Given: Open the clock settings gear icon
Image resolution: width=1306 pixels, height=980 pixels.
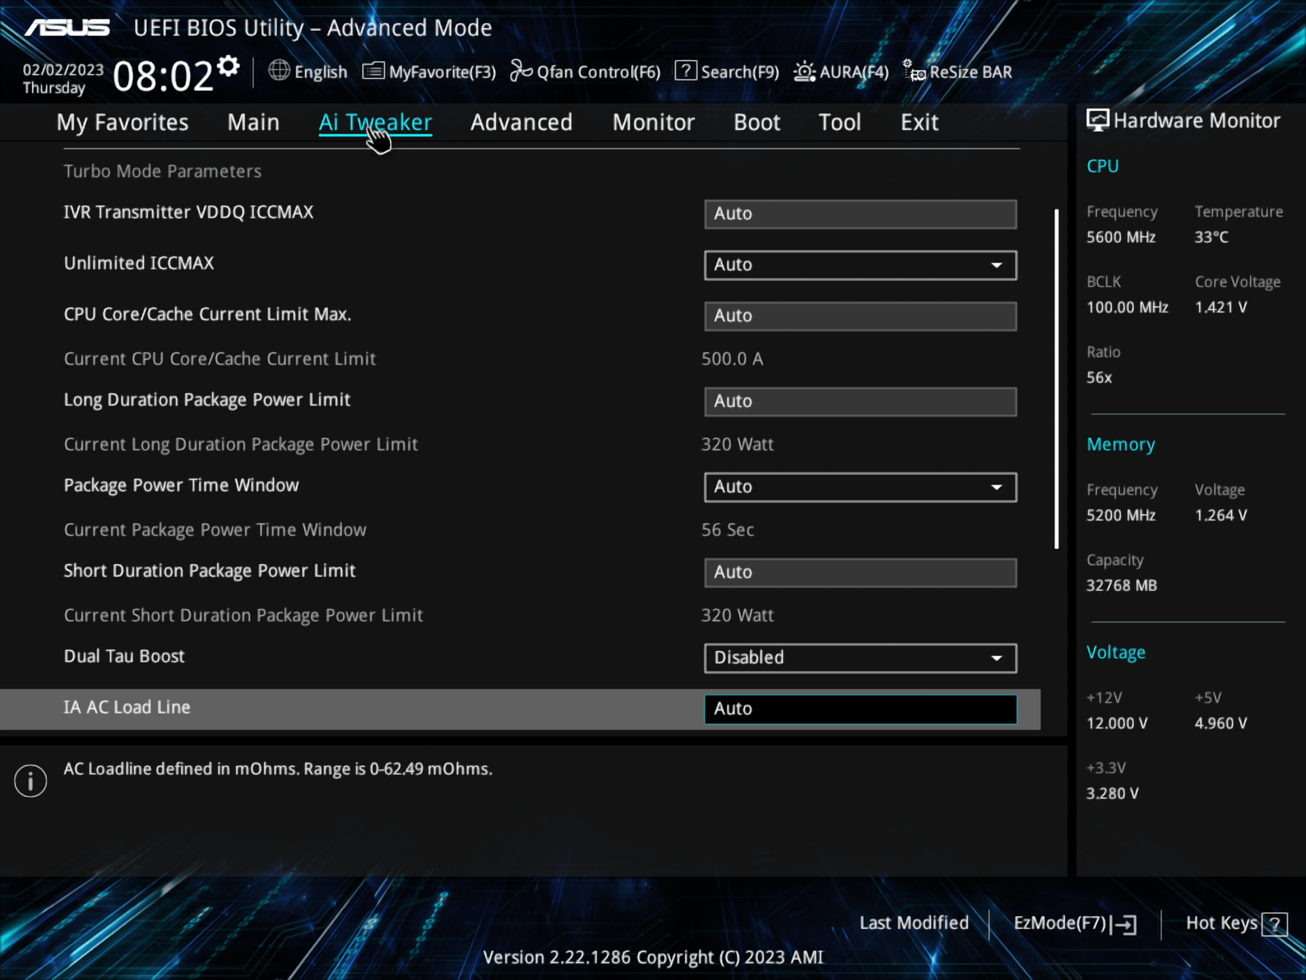Looking at the screenshot, I should 229,66.
